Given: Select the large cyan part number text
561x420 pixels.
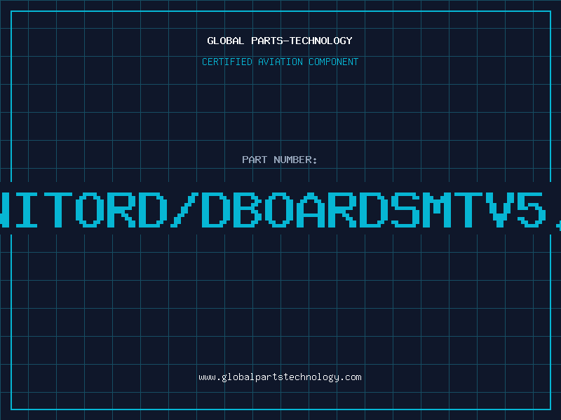Looking at the screenshot, I should coord(280,209).
